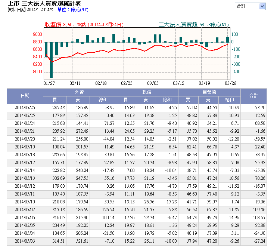Click the page title 上市 三大法人買賣超統計表
This screenshot has height=246, width=280.
(x=44, y=3)
